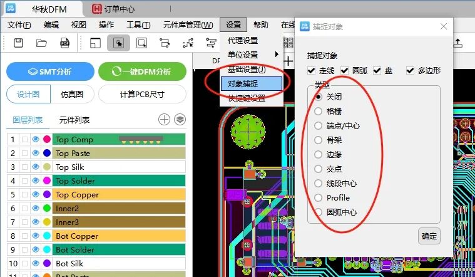
Task: Select the point-path selection tool
Action: [188, 43]
